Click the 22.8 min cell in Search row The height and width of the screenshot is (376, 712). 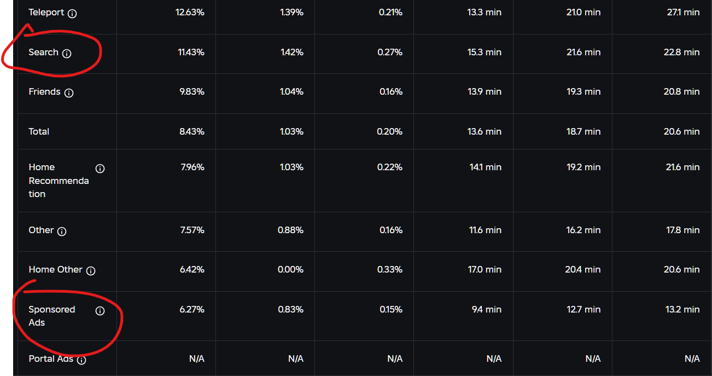click(x=681, y=53)
